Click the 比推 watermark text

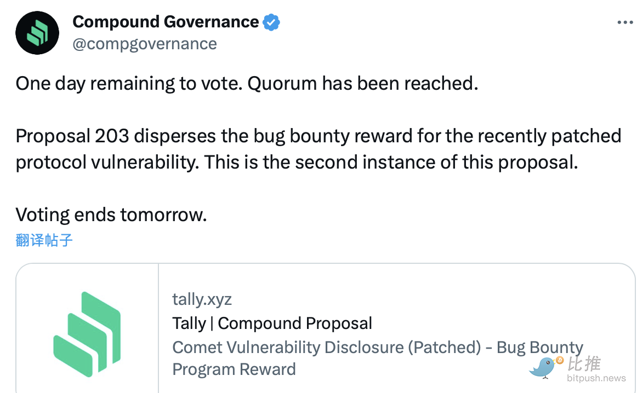point(584,363)
